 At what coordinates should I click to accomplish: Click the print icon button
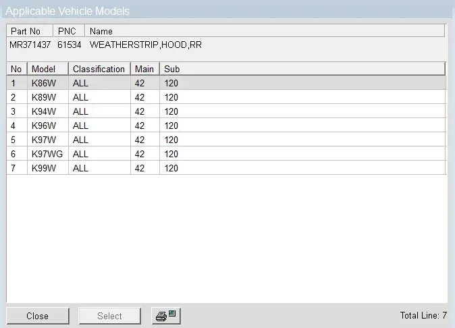[165, 316]
